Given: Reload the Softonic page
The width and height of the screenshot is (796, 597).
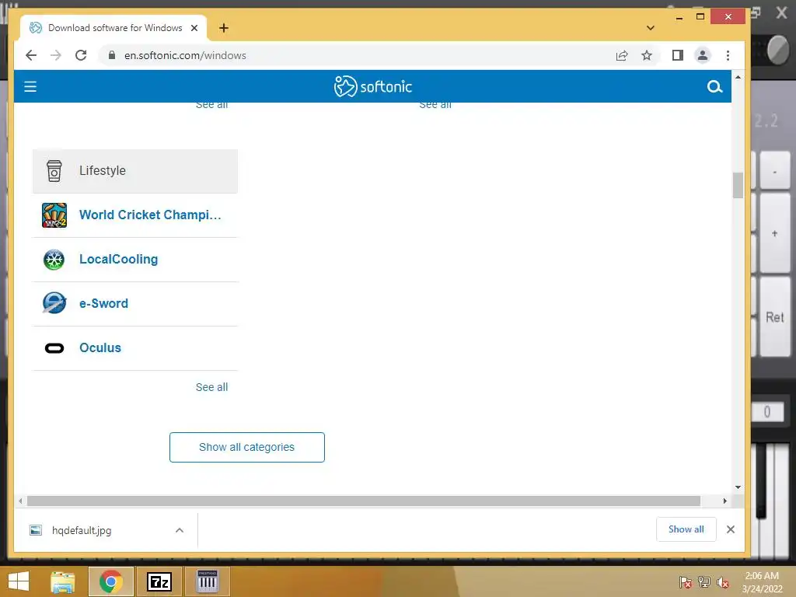Looking at the screenshot, I should click(x=81, y=55).
